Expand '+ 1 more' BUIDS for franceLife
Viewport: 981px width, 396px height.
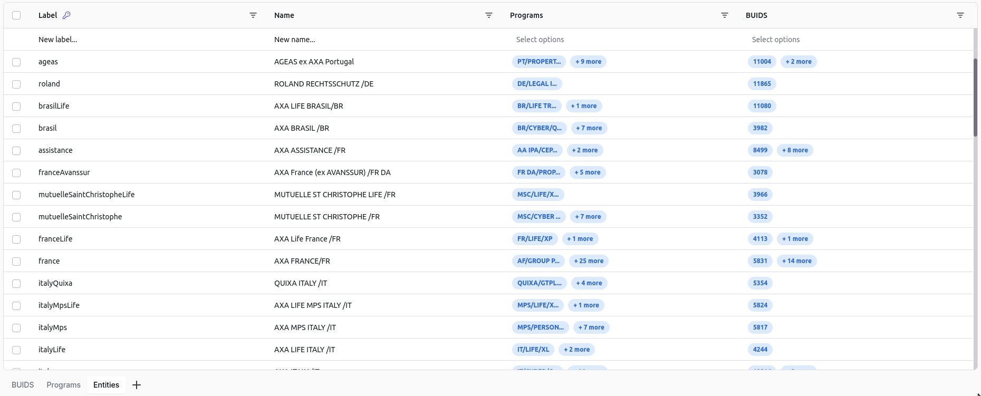tap(795, 239)
